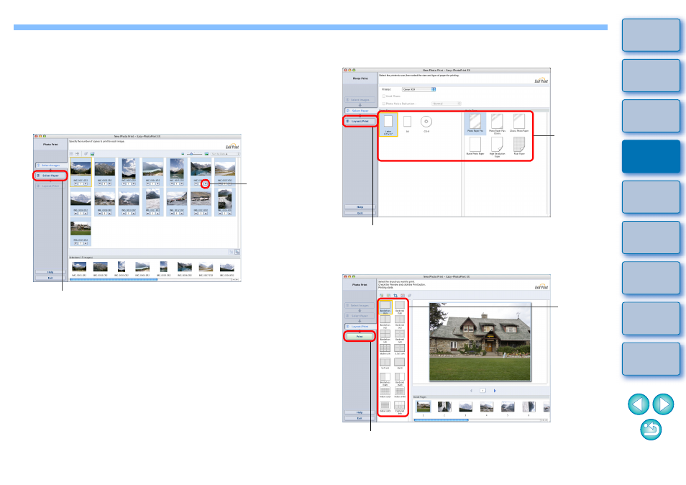Click Select Paper step in first window
This screenshot has width=686, height=485.
[x=50, y=176]
